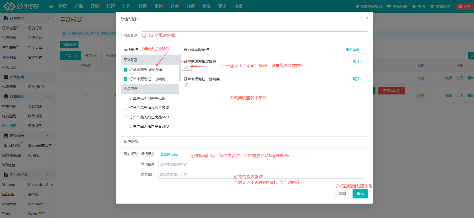Click 数据同步 in the top bar
474x218 pixels.
[x=440, y=6]
